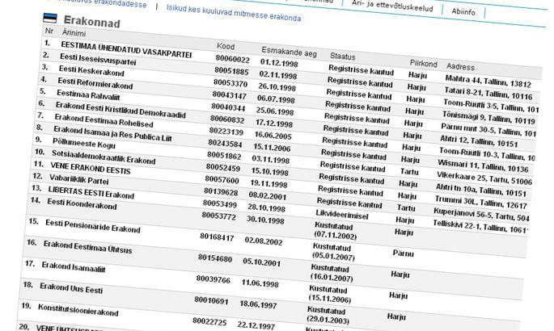This screenshot has width=554, height=331.
Task: Click the Esmakande aeg column header
Action: 289,52
